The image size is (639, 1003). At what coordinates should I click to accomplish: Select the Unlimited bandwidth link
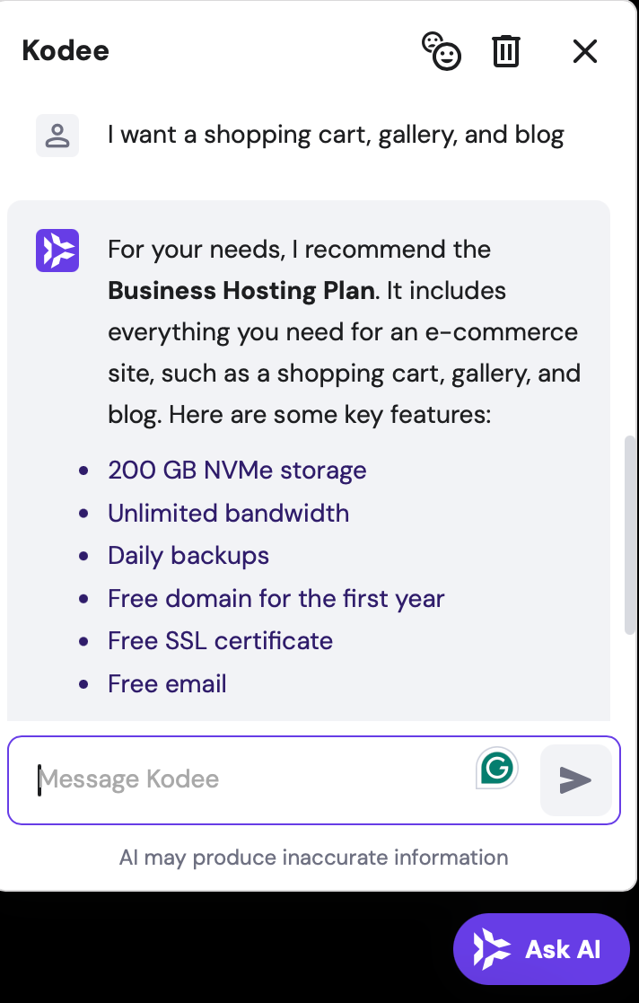pos(228,513)
